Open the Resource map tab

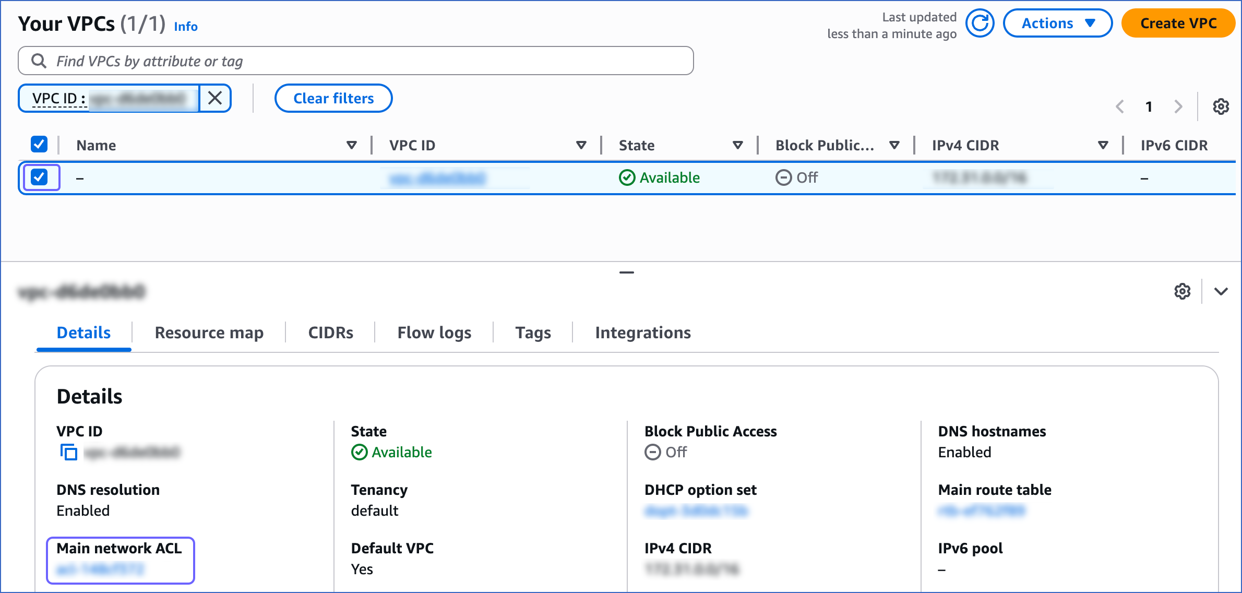click(x=209, y=333)
